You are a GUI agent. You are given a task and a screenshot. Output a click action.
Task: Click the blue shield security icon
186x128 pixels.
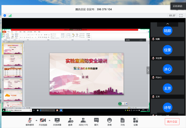5,15
